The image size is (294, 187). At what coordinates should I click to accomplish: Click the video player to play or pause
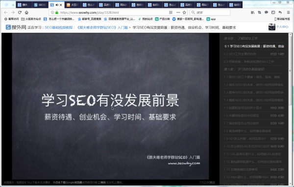click(x=110, y=106)
